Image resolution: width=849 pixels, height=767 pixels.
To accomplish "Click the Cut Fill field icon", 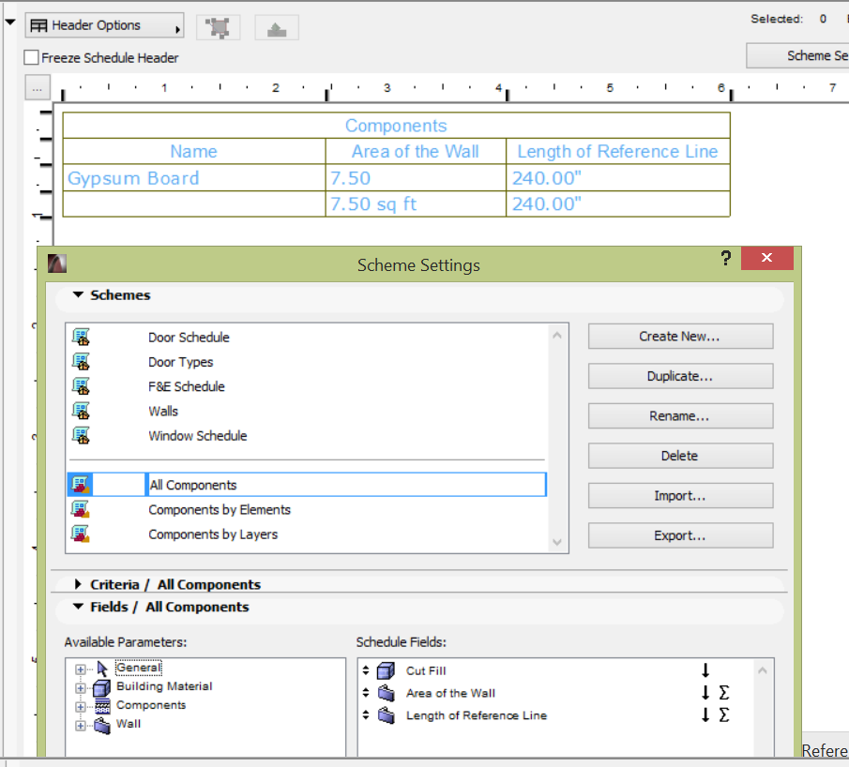I will 386,671.
